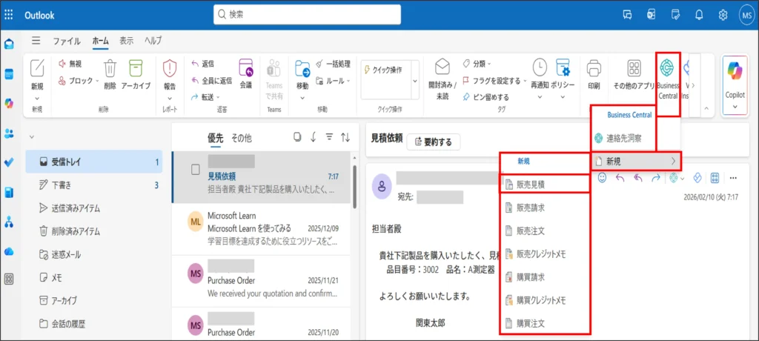The width and height of the screenshot is (759, 341).
Task: Toggle the checkbox on 見積依頼 email
Action: click(196, 169)
